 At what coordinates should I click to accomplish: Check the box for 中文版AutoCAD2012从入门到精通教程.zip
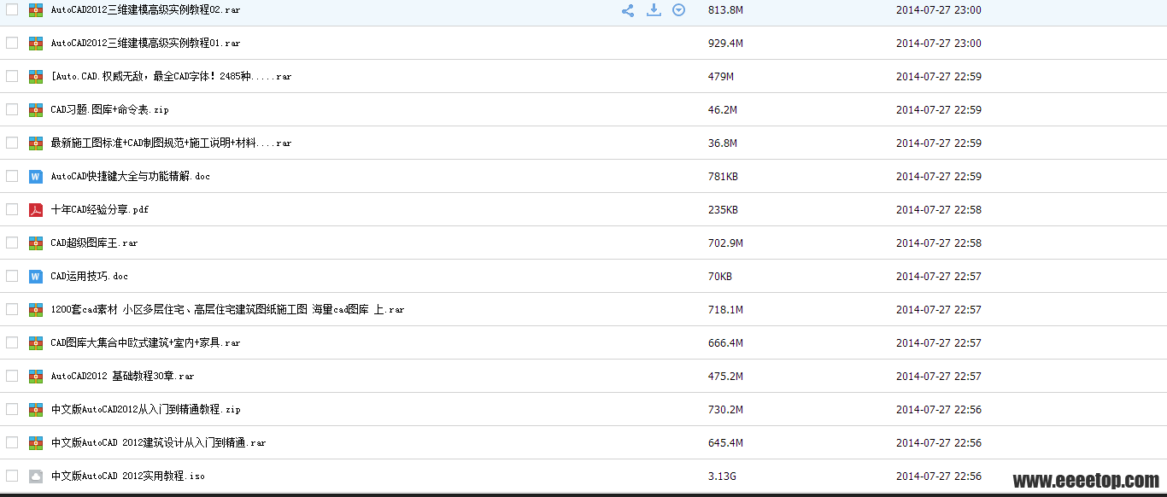12,409
